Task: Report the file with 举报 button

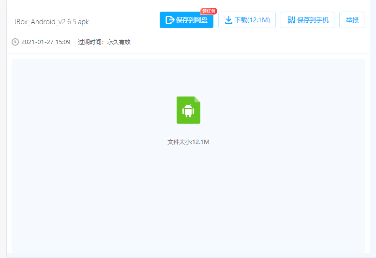Action: (351, 20)
